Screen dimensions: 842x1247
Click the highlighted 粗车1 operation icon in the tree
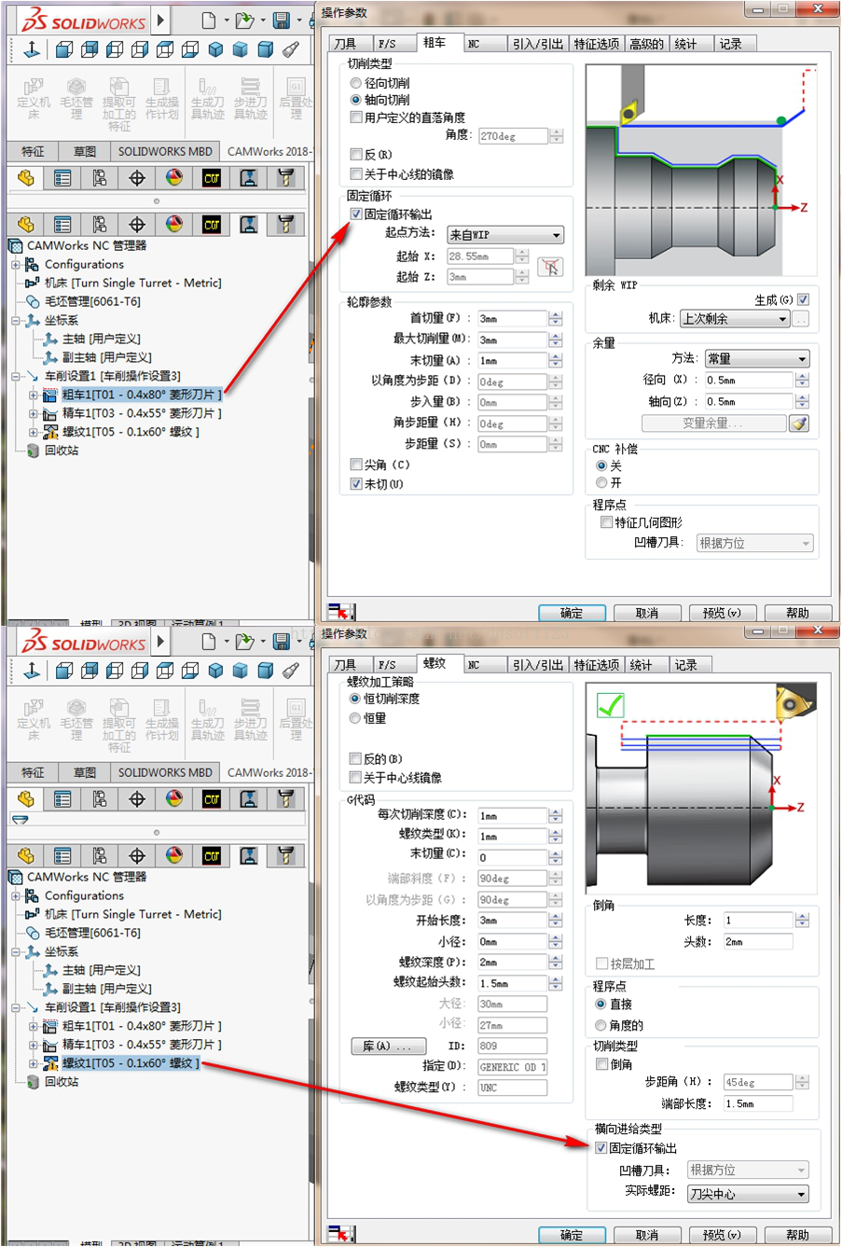[x=50, y=395]
